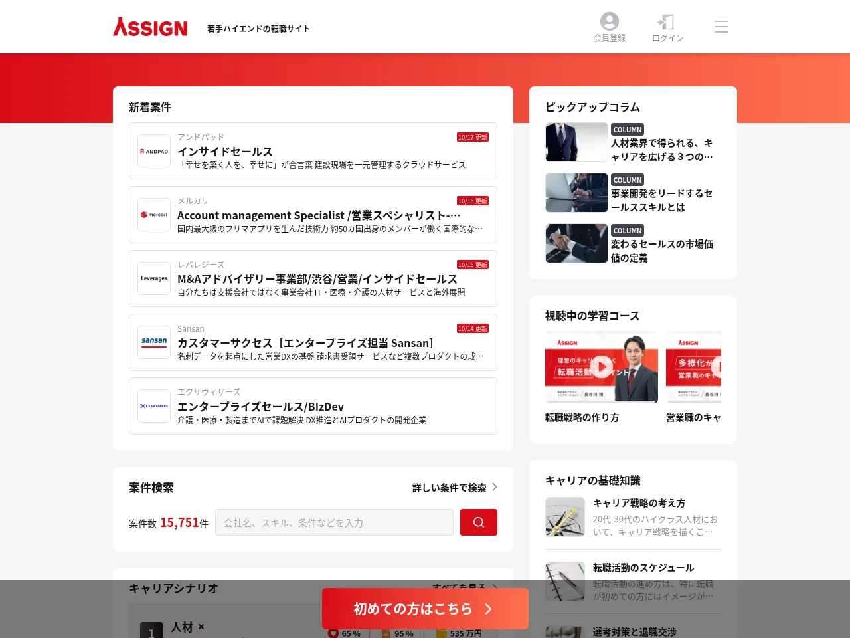Image resolution: width=850 pixels, height=638 pixels.
Task: Click the 10/17 更新 badge
Action: tap(473, 137)
